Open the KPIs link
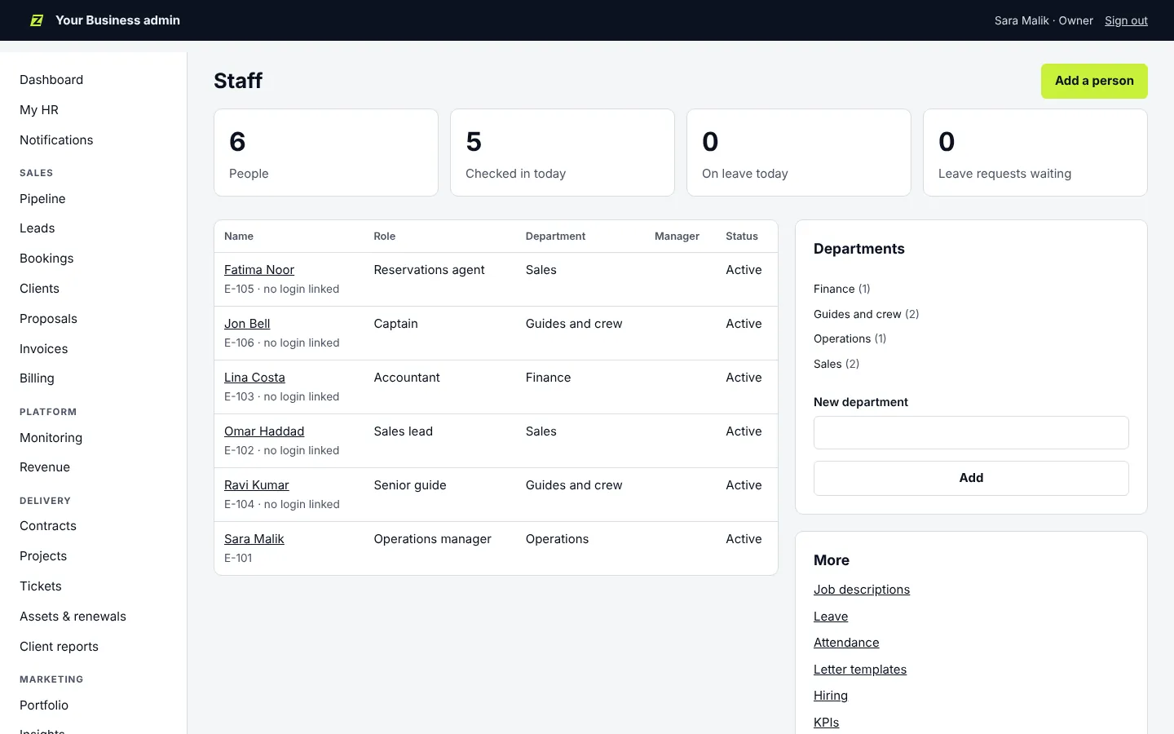Viewport: 1174px width, 734px height. click(827, 723)
